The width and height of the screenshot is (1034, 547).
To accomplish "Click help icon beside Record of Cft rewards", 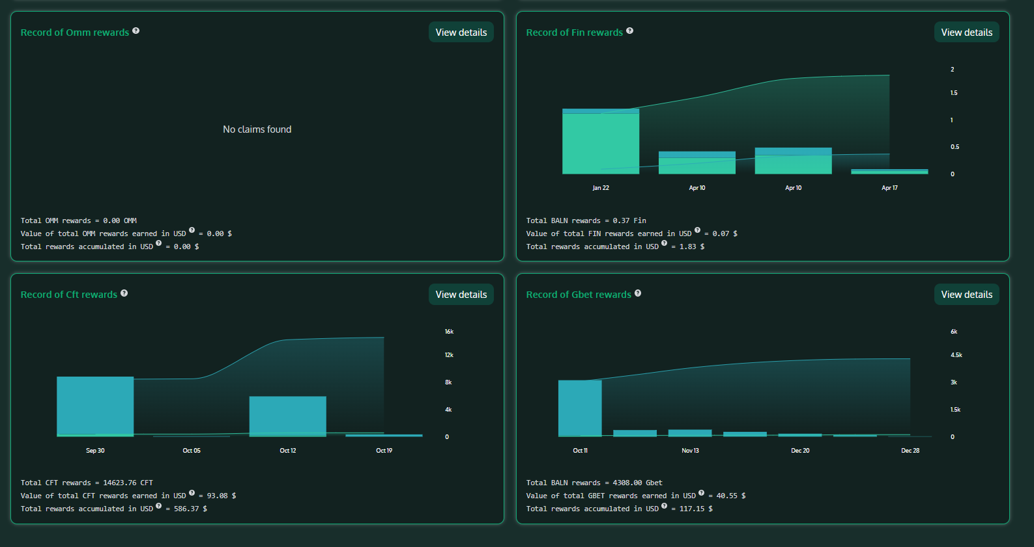I will (x=124, y=293).
